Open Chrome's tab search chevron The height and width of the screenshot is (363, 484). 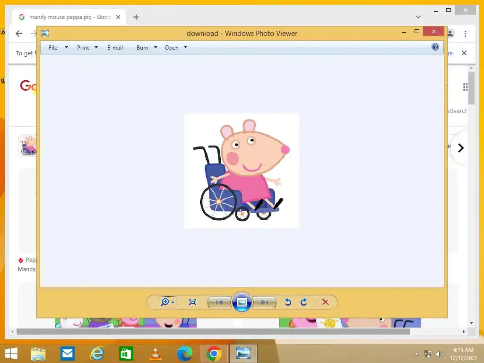(418, 17)
